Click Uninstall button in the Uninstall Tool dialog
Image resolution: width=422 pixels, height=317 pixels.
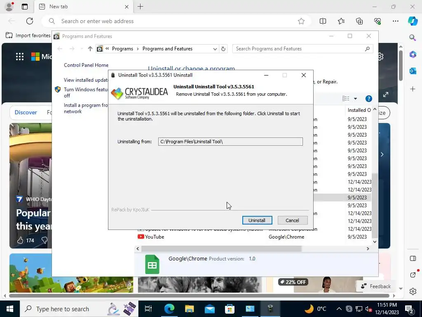coord(257,220)
